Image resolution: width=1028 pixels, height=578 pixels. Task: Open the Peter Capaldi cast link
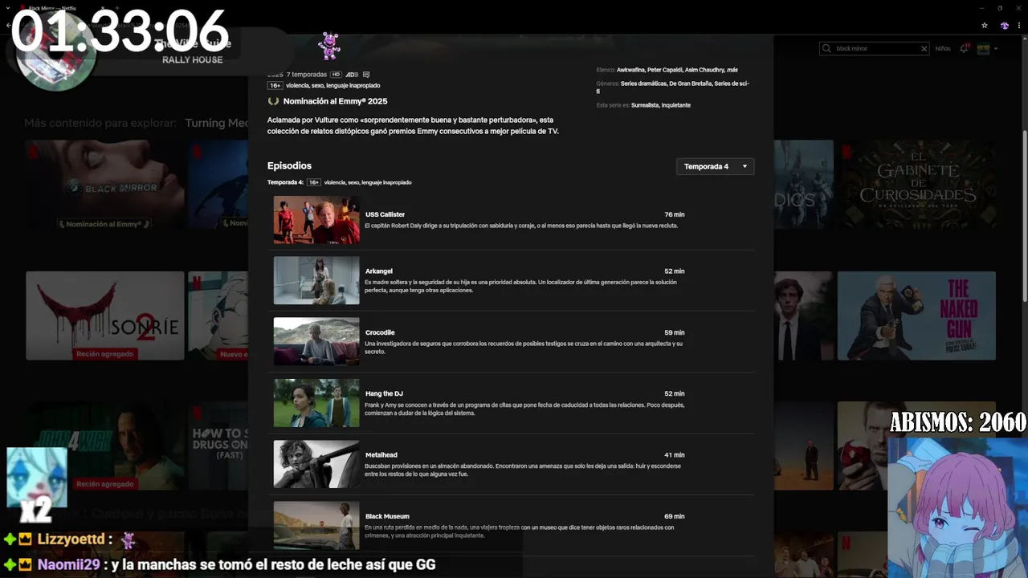coord(665,70)
